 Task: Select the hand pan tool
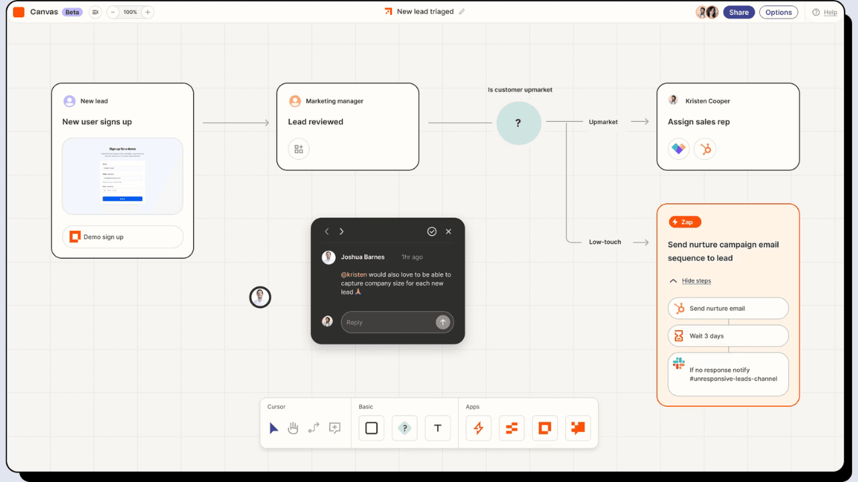point(293,428)
